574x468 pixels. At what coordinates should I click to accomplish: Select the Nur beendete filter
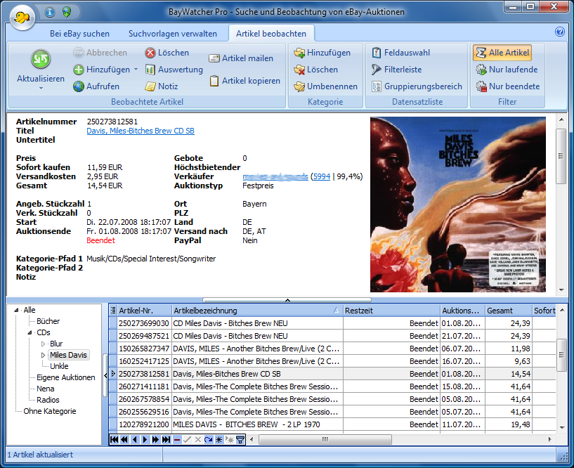pos(508,86)
